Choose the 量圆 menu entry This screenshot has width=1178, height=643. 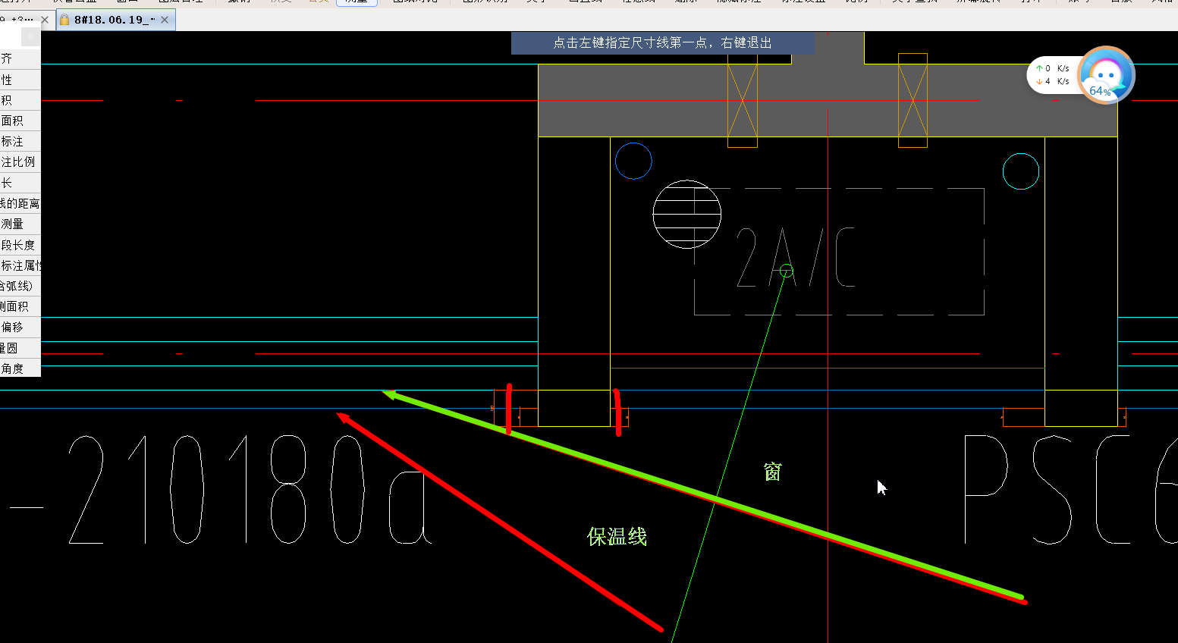pos(20,348)
